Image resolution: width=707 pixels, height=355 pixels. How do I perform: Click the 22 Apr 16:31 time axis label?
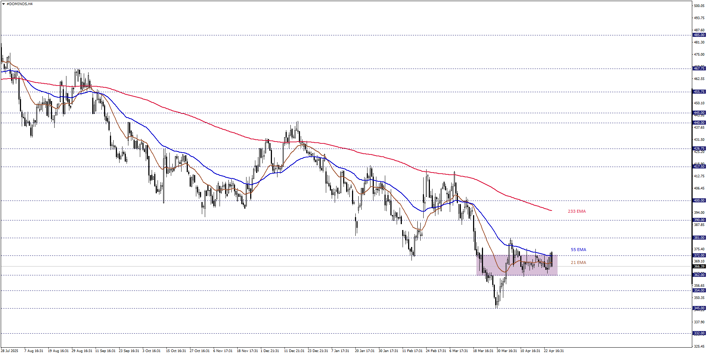click(553, 351)
